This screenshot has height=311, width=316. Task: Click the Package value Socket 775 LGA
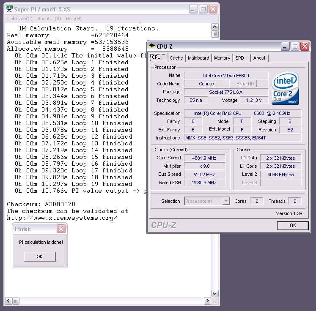226,92
